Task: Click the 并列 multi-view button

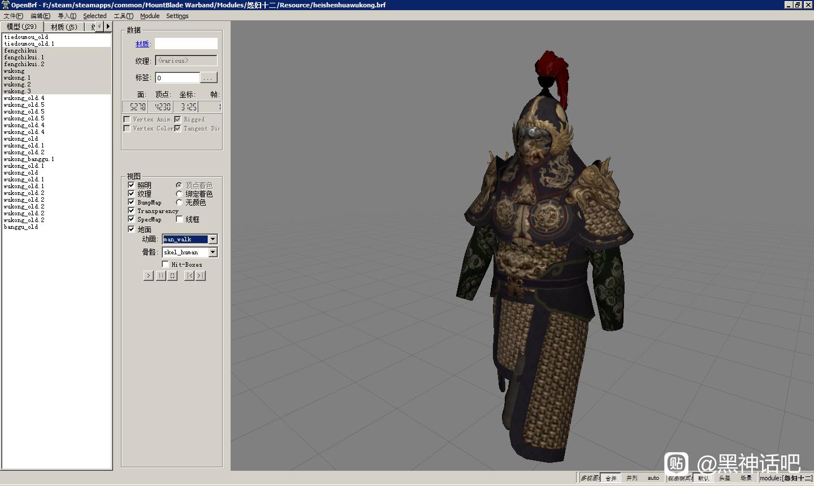Action: (631, 478)
